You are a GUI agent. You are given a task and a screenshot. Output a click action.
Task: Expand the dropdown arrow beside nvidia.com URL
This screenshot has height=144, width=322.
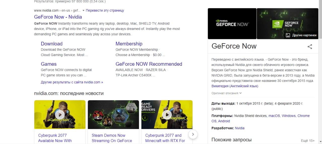[x=83, y=10]
